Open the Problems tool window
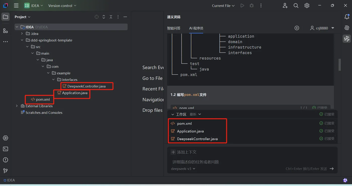 5,160
